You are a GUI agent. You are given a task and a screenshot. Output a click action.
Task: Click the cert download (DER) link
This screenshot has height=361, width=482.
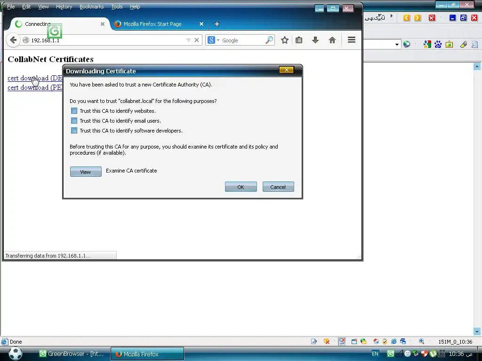(x=35, y=78)
